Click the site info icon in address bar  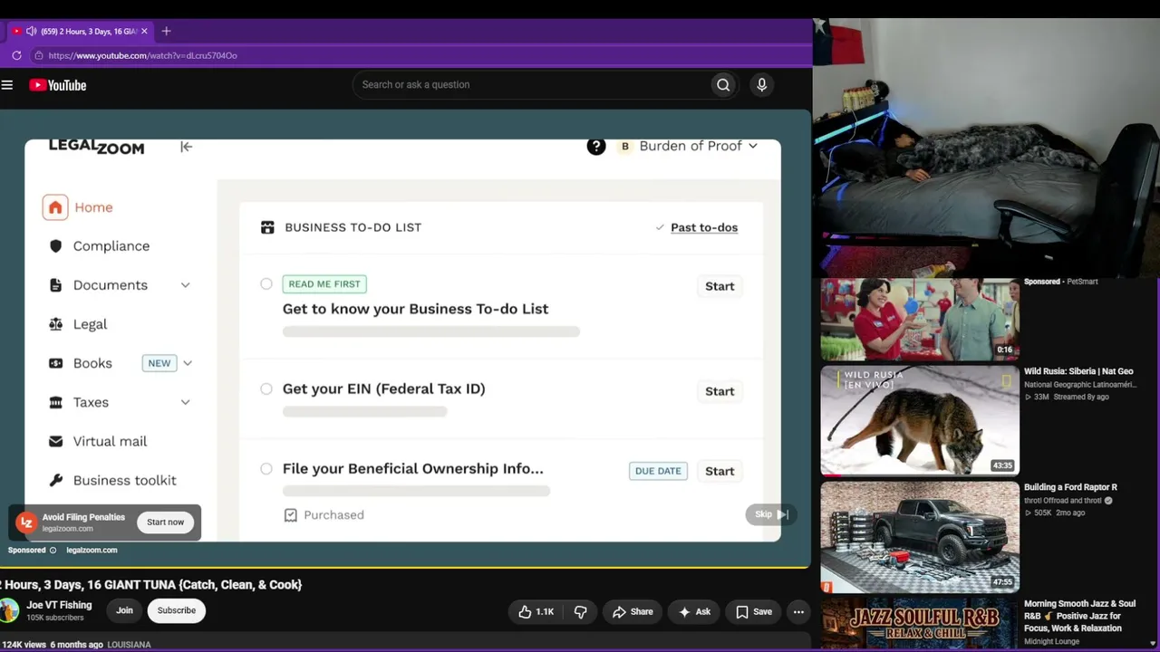click(38, 55)
